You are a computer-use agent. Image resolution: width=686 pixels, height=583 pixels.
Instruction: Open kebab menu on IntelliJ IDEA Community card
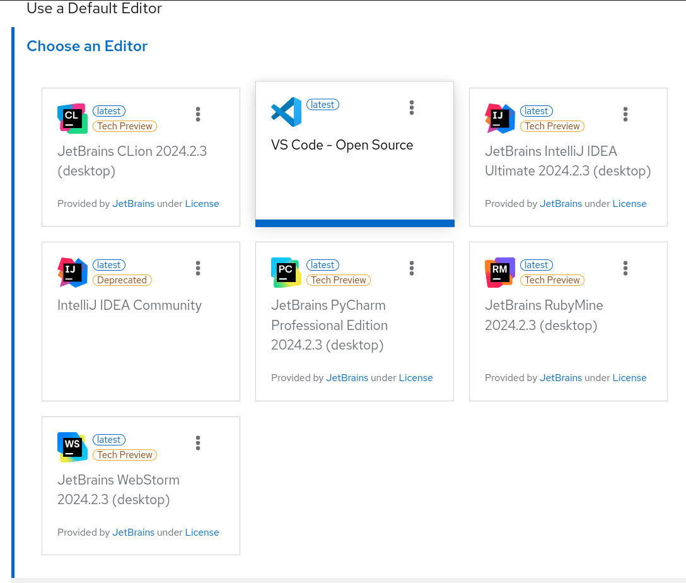pyautogui.click(x=198, y=268)
